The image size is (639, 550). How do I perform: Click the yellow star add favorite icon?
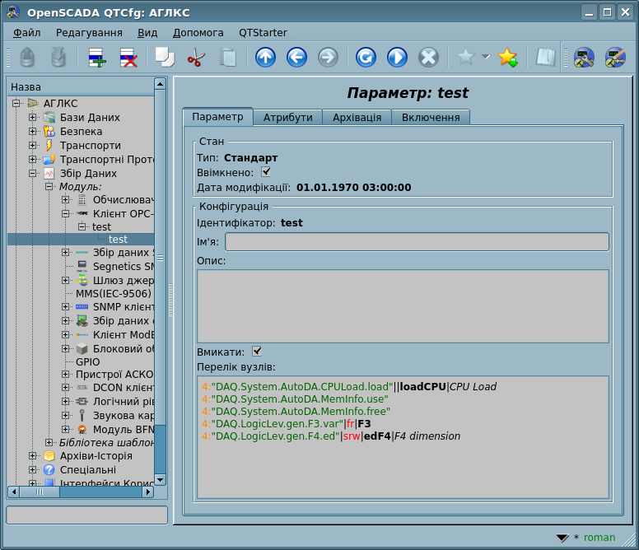(x=508, y=58)
